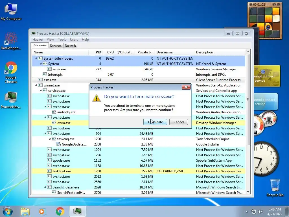Open the Help menu
The image size is (289, 217).
[x=85, y=40]
